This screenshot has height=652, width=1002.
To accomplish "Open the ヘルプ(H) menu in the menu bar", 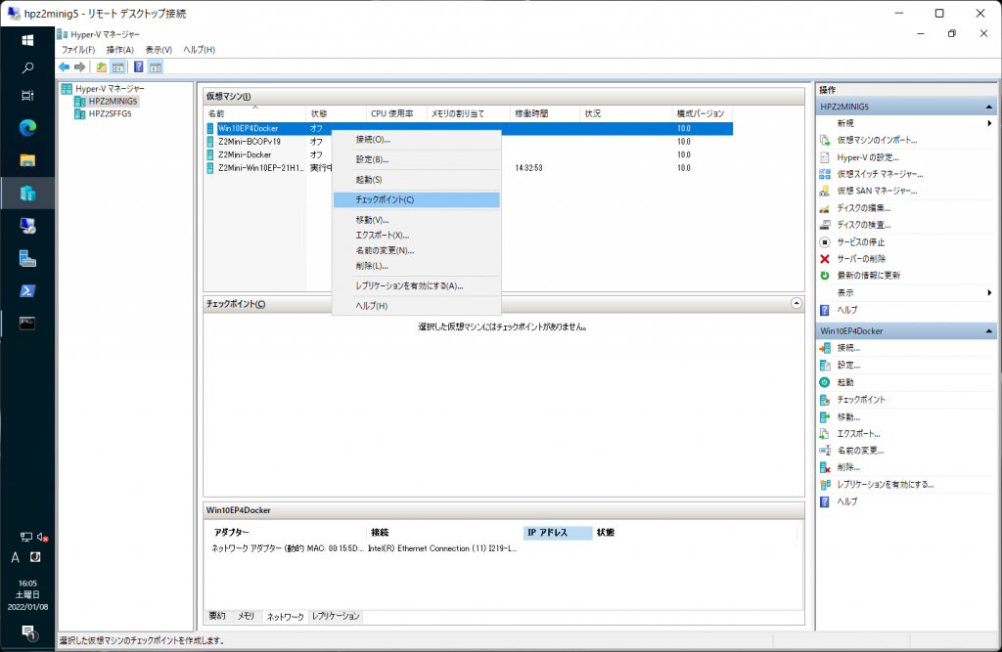I will coord(200,50).
